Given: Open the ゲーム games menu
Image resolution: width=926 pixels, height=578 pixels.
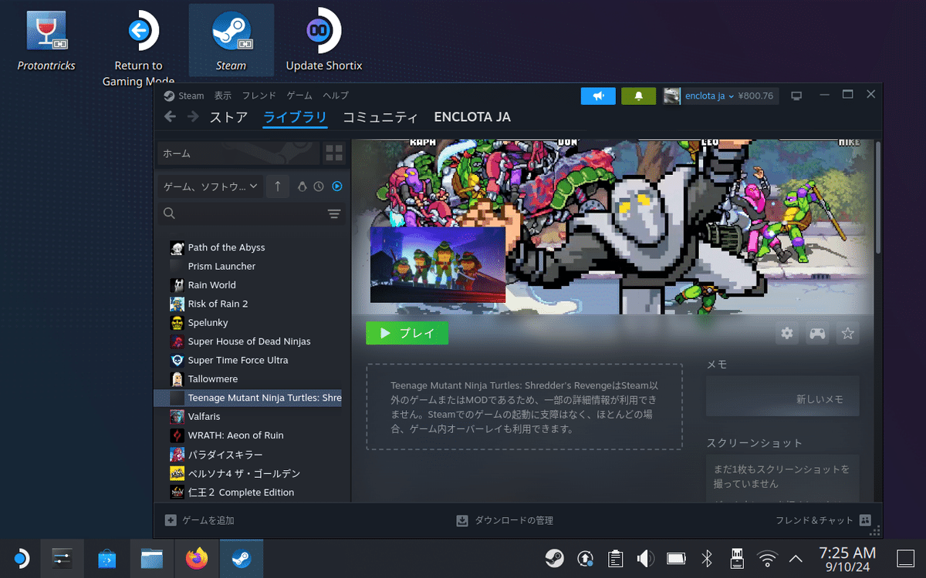Looking at the screenshot, I should 299,96.
